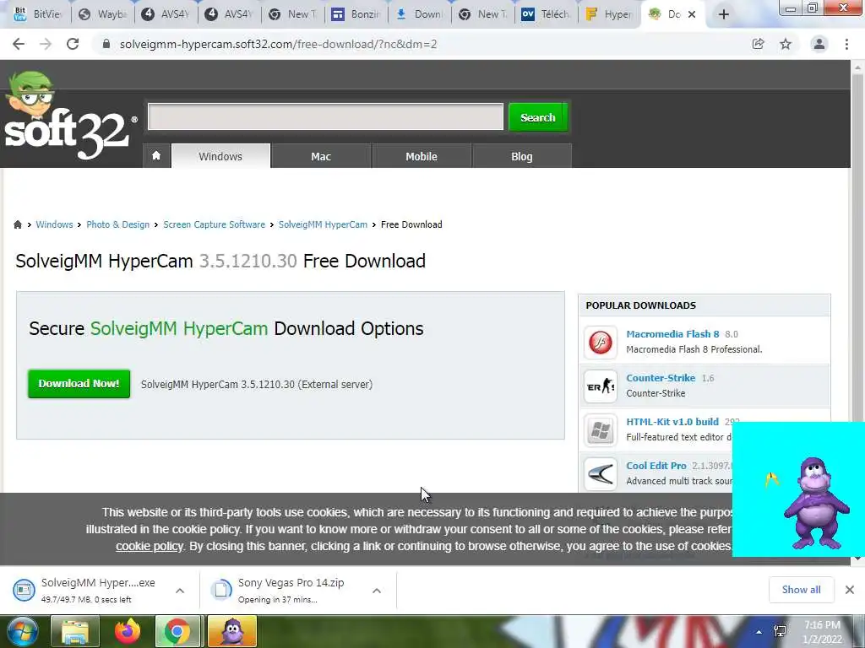
Task: Open the Windows Start menu
Action: (22, 631)
